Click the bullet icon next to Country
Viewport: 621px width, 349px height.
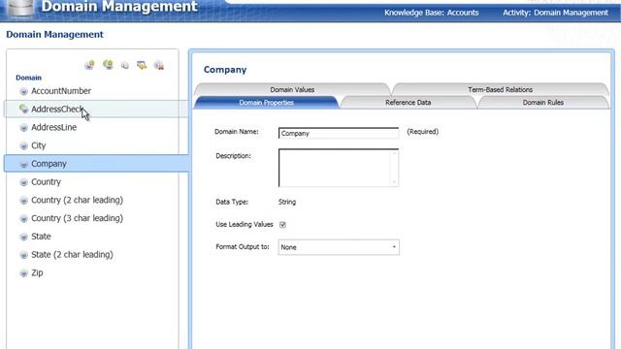pos(23,182)
